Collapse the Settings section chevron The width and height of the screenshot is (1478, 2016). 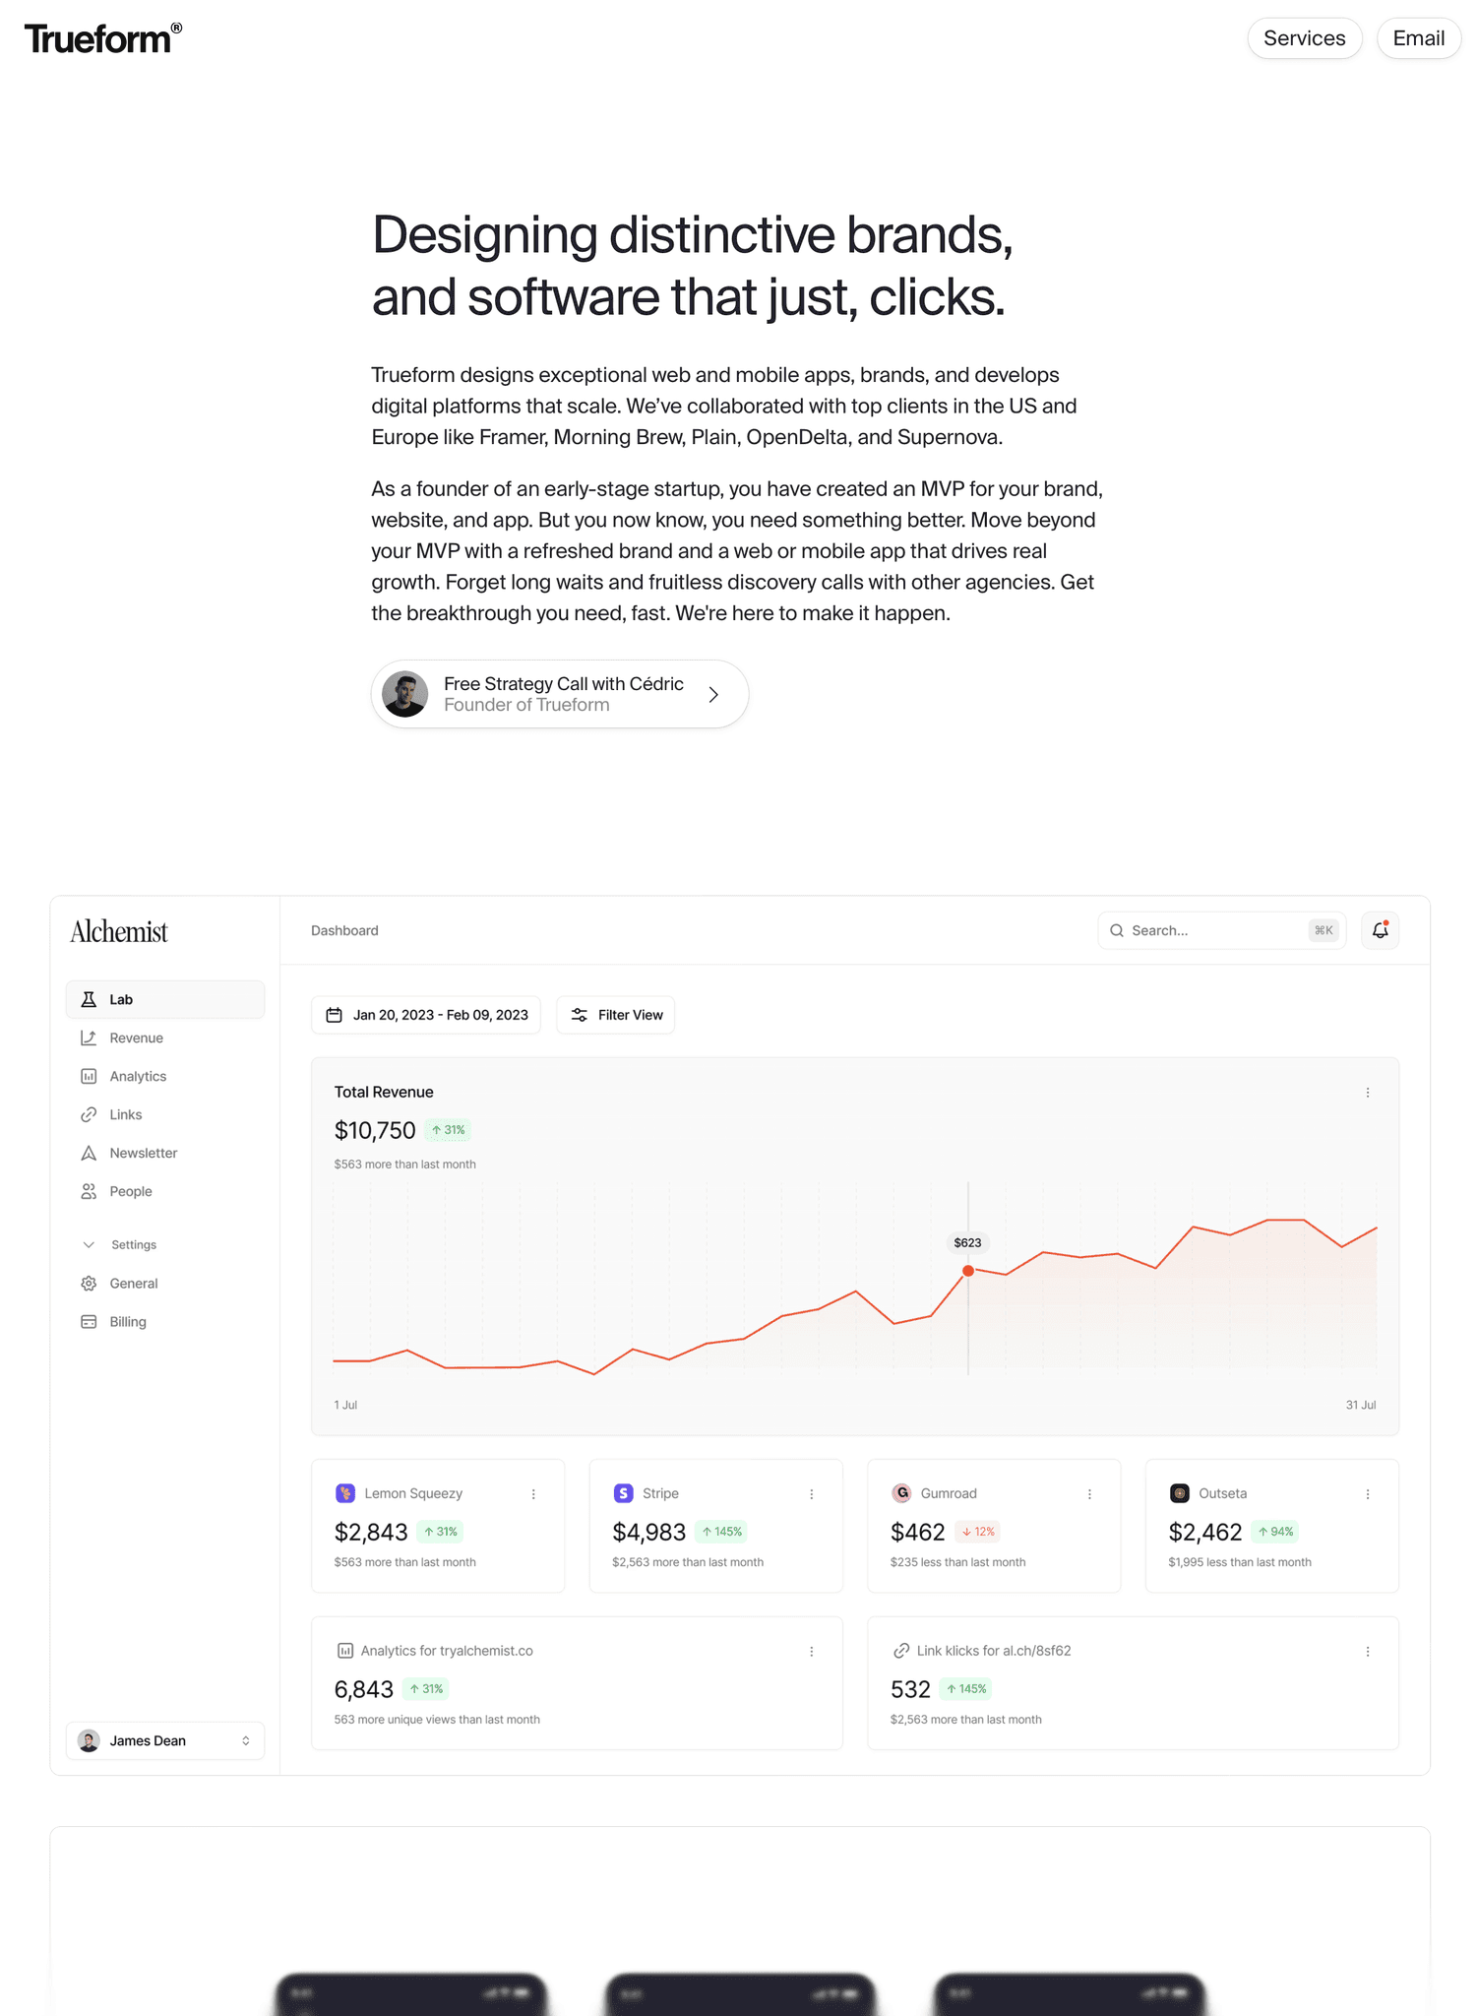[x=89, y=1244]
